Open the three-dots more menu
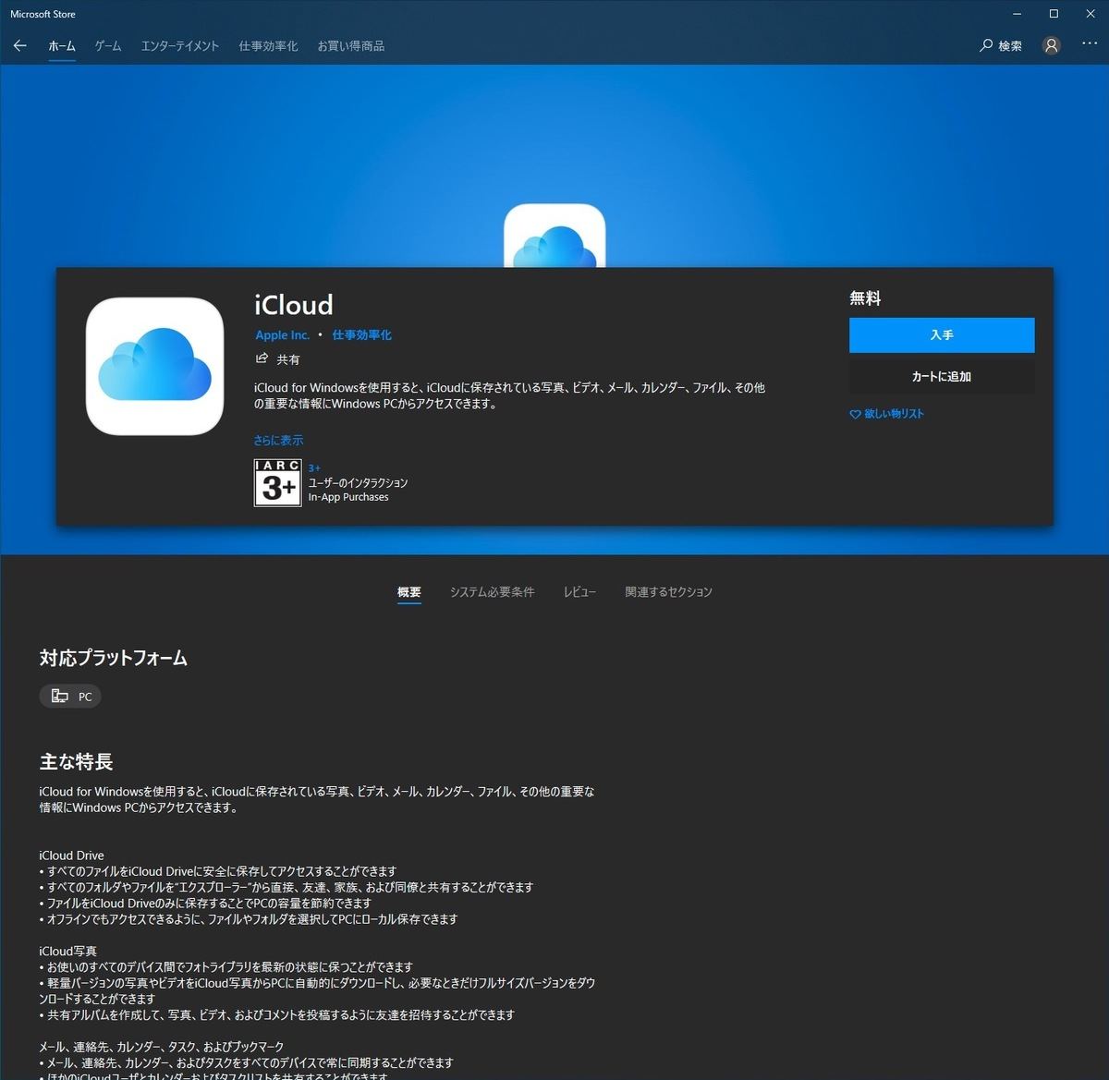The image size is (1109, 1080). pos(1090,44)
